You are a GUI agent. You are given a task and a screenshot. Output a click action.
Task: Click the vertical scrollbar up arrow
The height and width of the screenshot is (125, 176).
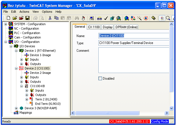click(171, 24)
